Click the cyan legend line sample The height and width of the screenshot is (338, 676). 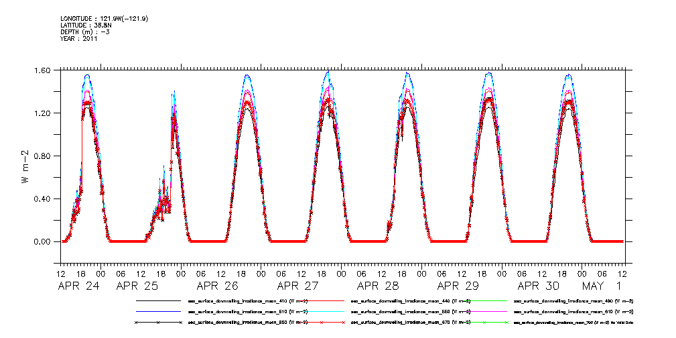coord(321,311)
